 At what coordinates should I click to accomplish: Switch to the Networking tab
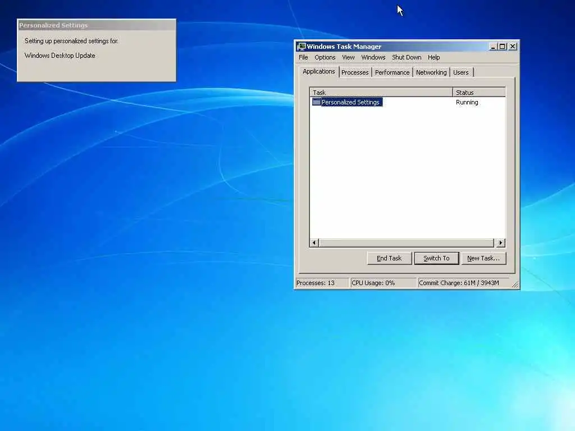(431, 72)
